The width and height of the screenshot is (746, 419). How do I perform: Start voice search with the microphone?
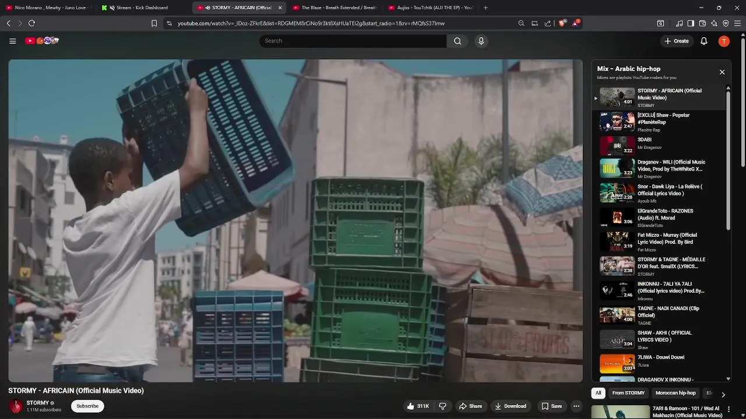pyautogui.click(x=481, y=41)
